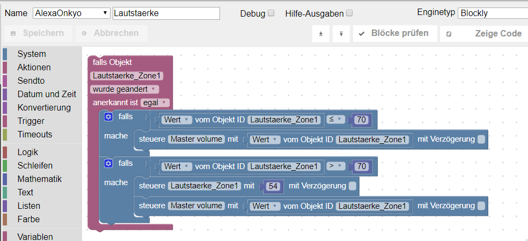Click the Abbrechen cancel button

[x=112, y=33]
